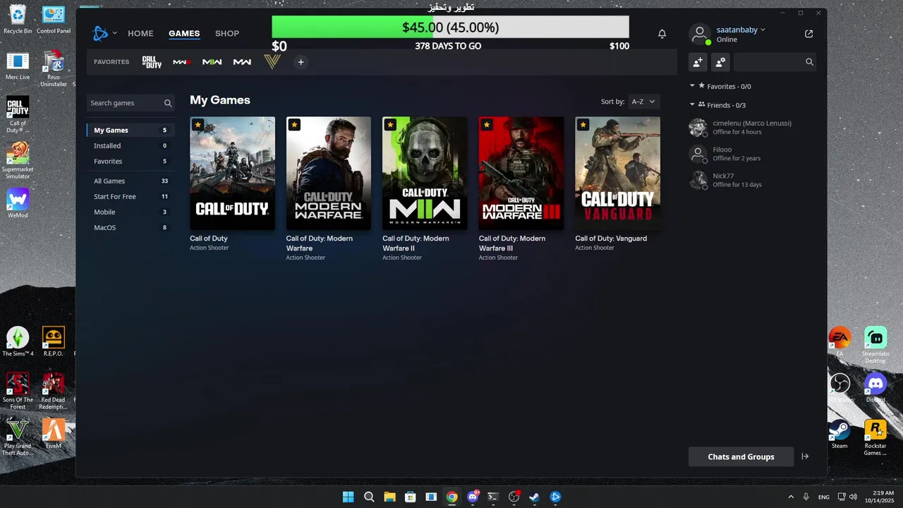Viewport: 903px width, 508px height.
Task: Select Favorites in the games sidebar
Action: click(x=131, y=162)
